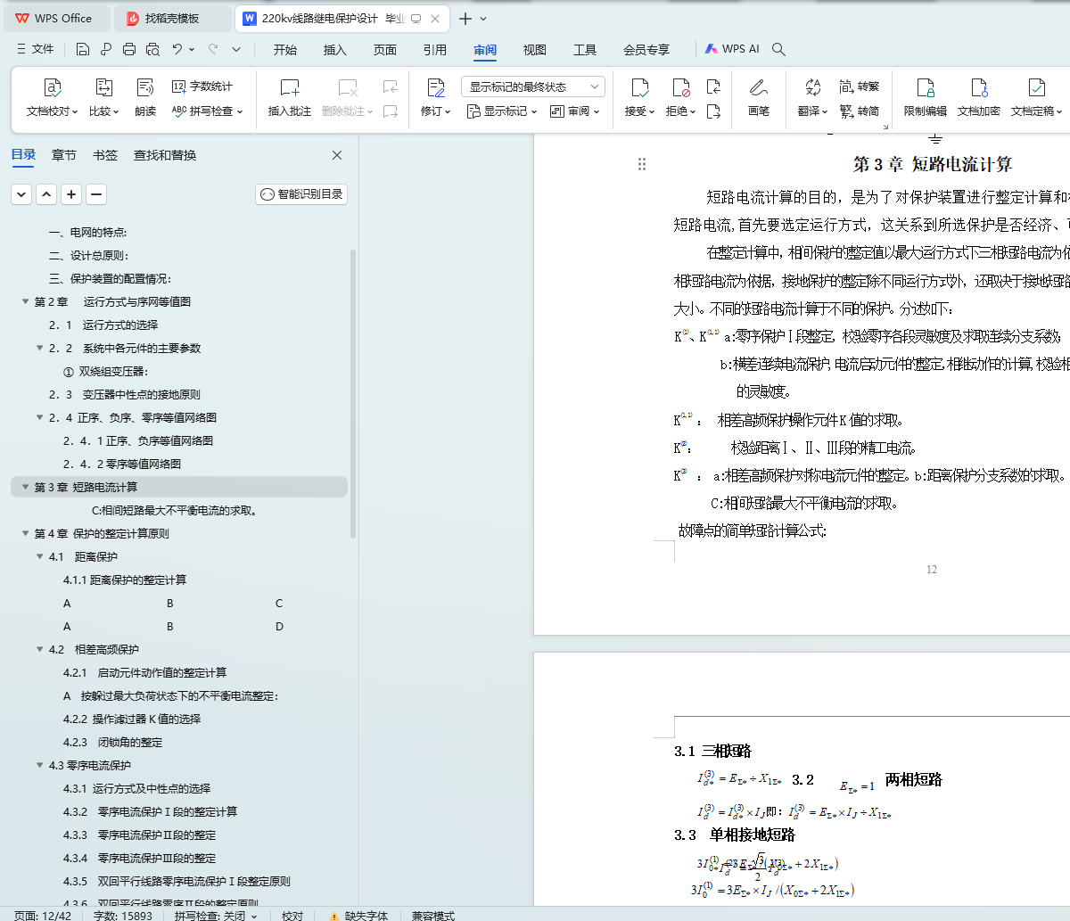Open WPS AI assistant
Viewport: 1070px width, 921px height.
(x=732, y=49)
